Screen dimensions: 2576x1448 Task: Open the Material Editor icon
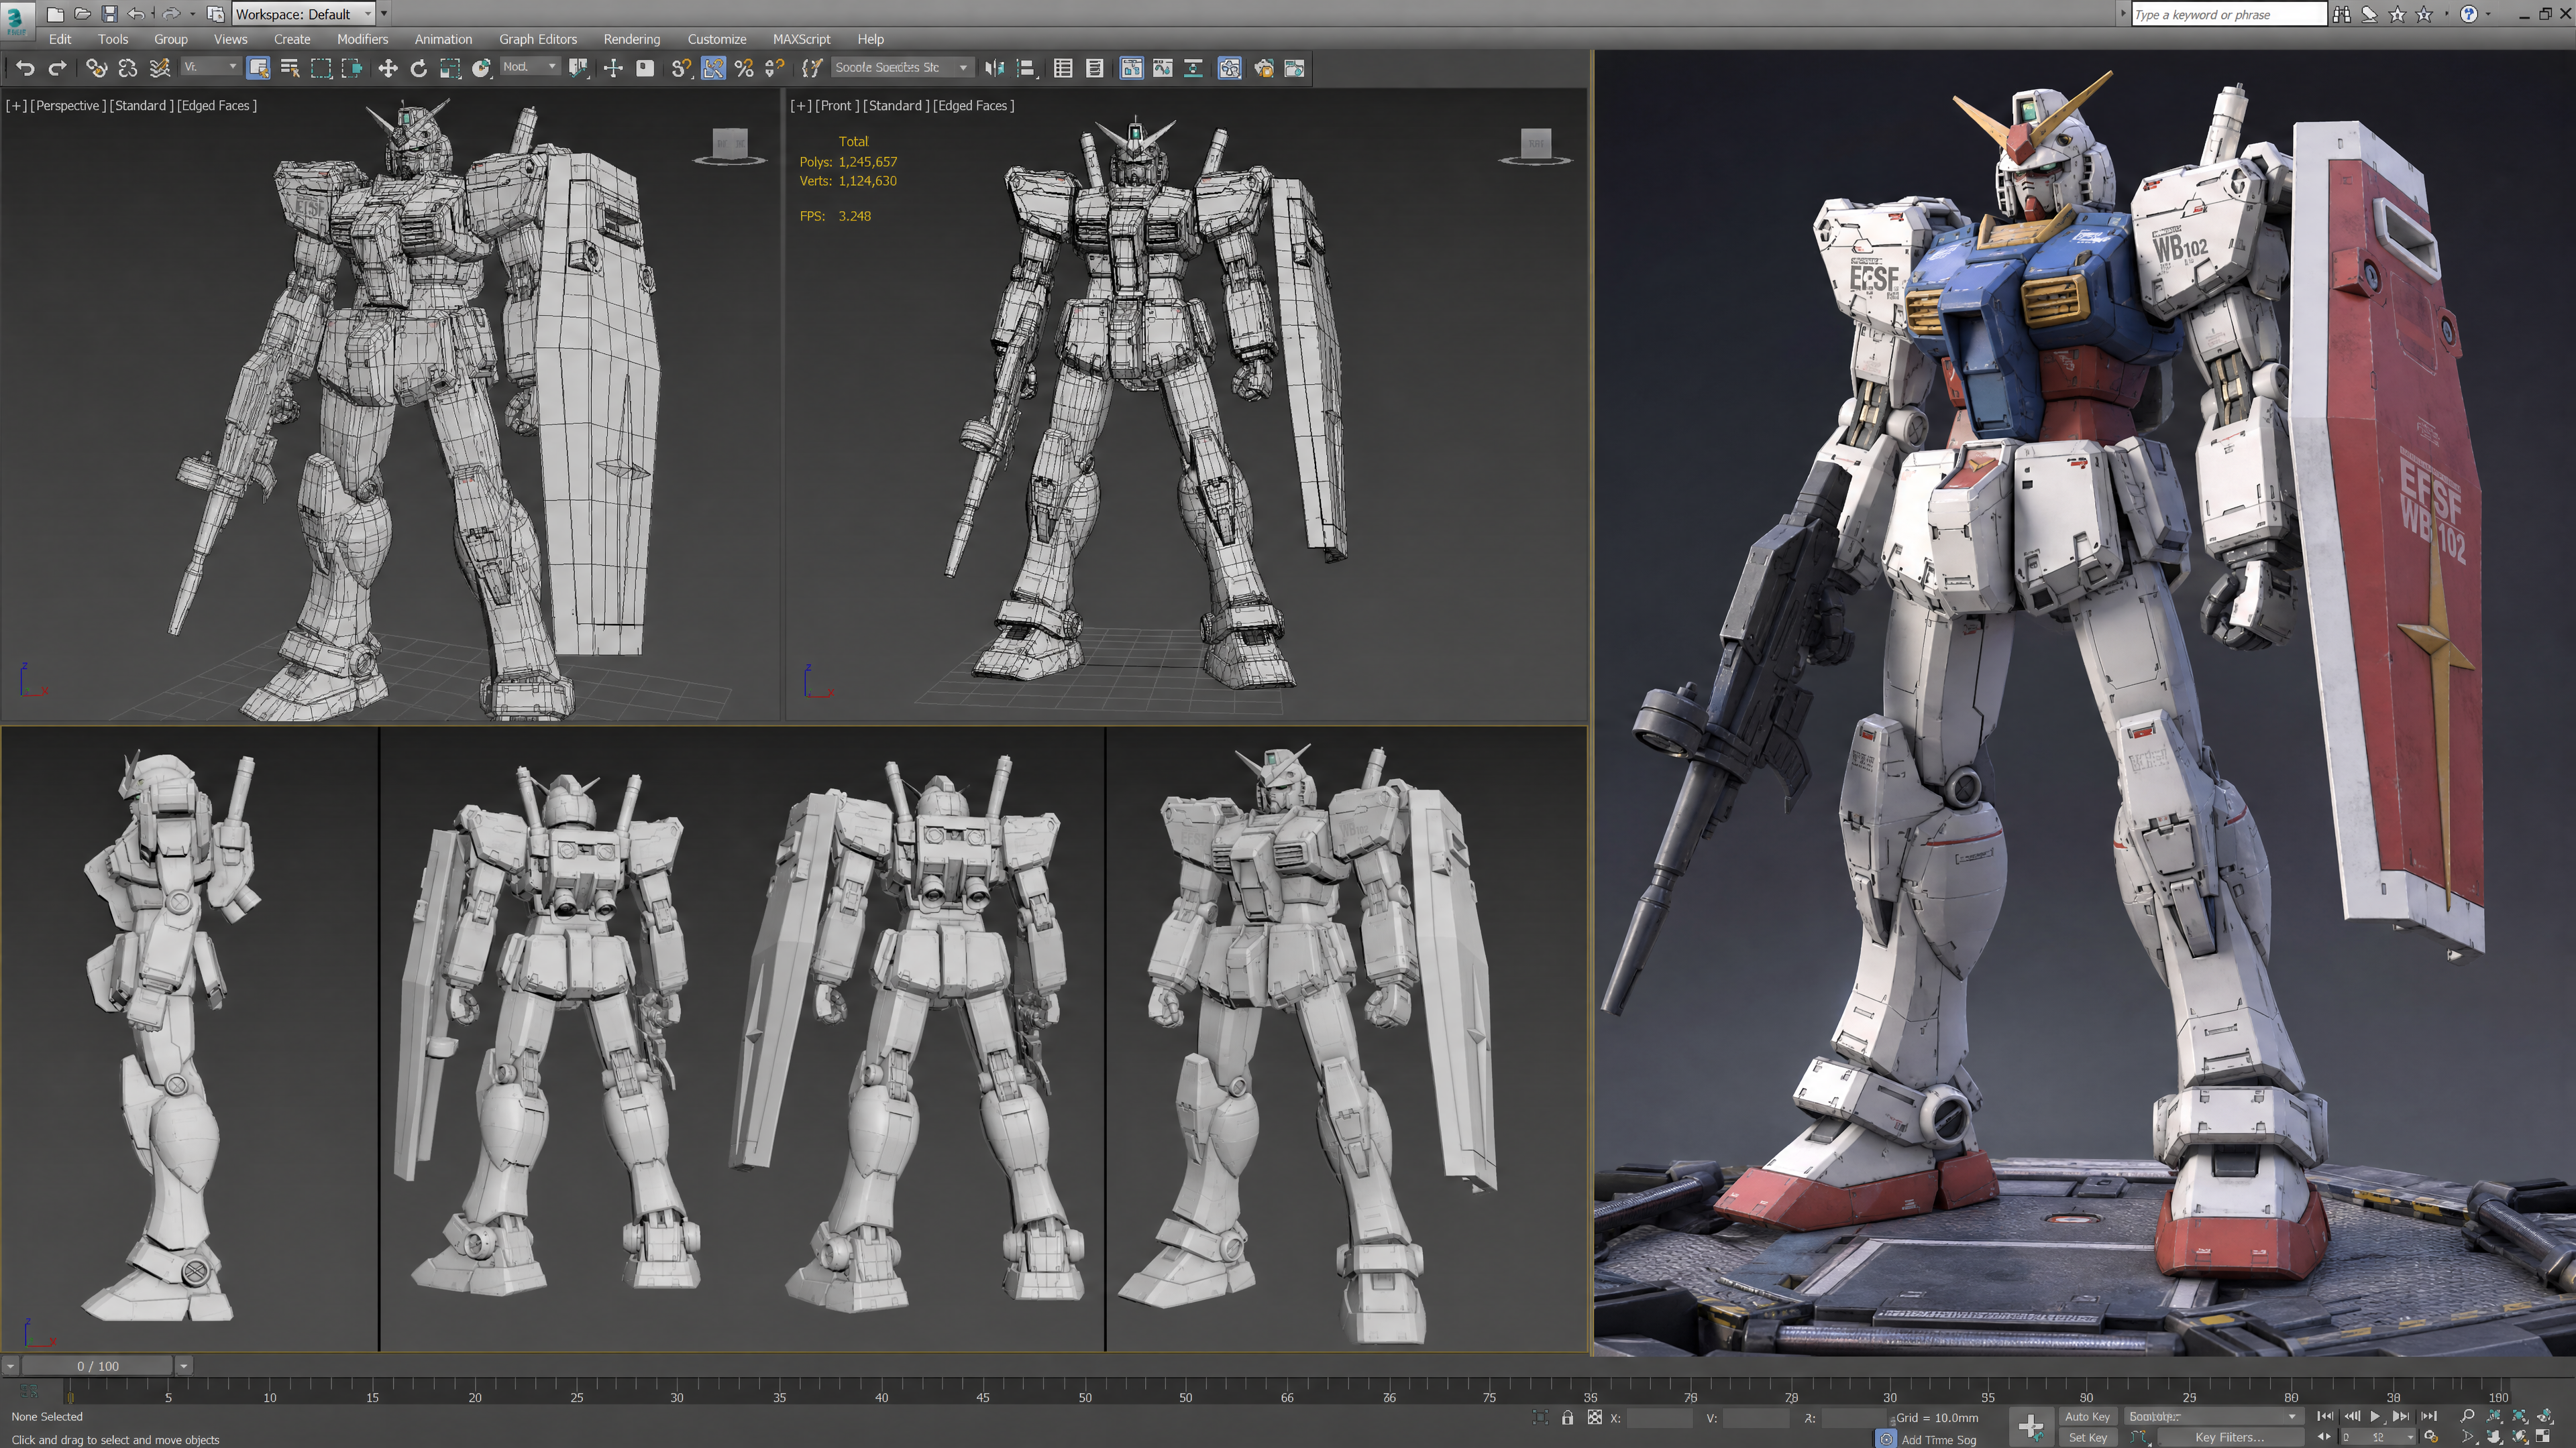click(x=1229, y=68)
